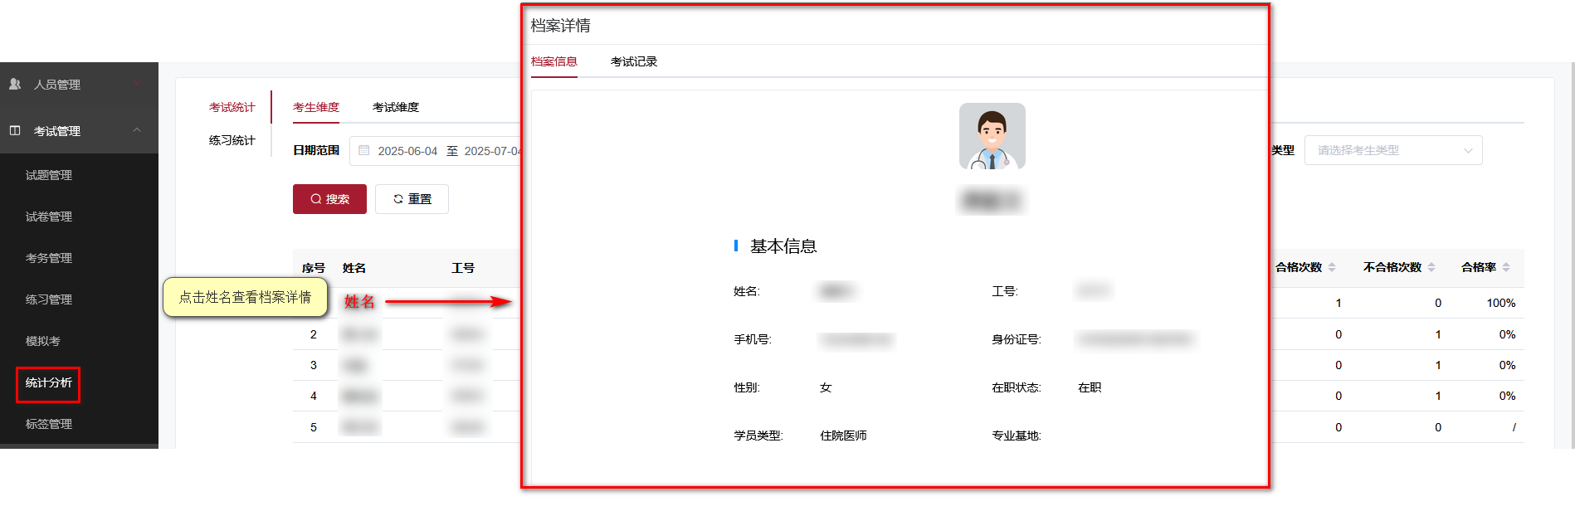Image resolution: width=1575 pixels, height=511 pixels.
Task: Click the 姓名 column header
Action: 354,268
